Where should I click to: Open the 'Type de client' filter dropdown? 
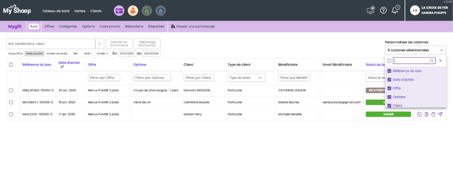(x=246, y=78)
